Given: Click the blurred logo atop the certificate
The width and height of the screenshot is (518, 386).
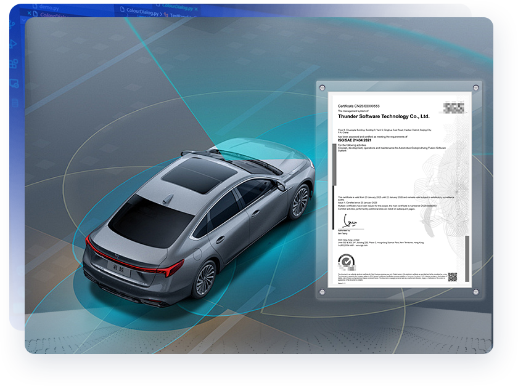Looking at the screenshot, I should click(x=456, y=108).
